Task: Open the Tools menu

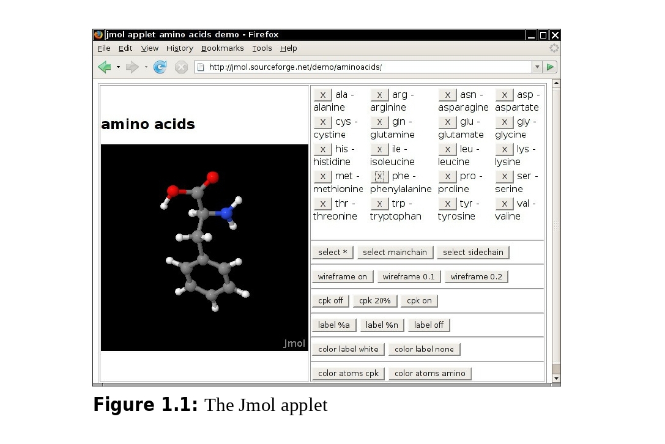Action: [x=262, y=48]
